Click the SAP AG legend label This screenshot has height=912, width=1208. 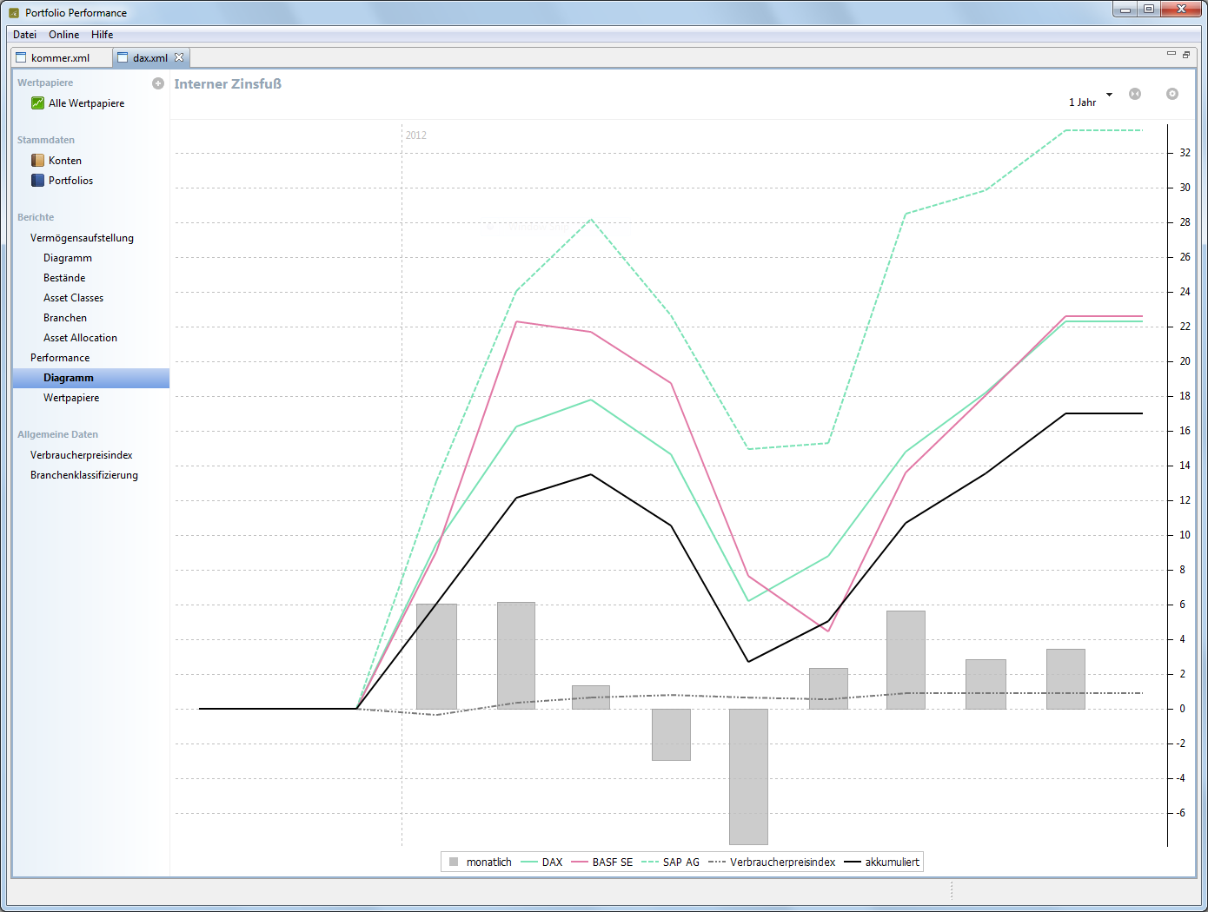[x=681, y=862]
